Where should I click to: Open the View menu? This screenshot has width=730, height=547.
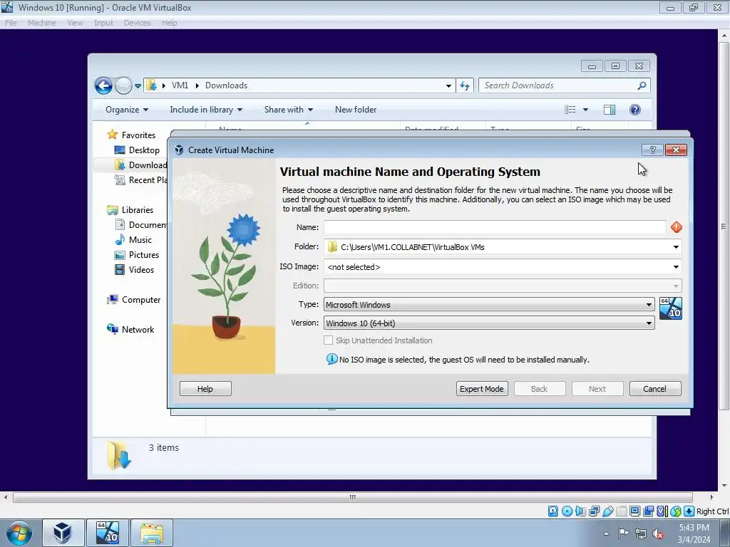tap(74, 23)
